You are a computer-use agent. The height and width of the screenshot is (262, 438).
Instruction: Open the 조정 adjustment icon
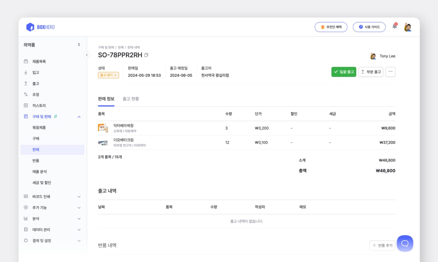pos(26,94)
